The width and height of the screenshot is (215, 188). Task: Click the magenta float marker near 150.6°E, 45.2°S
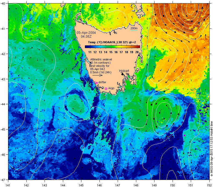[184, 136]
